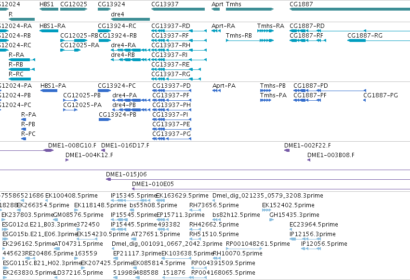Viewport: 410px width, 280px height.
Task: Select EST EK154230.5prime
Action: (87, 239)
